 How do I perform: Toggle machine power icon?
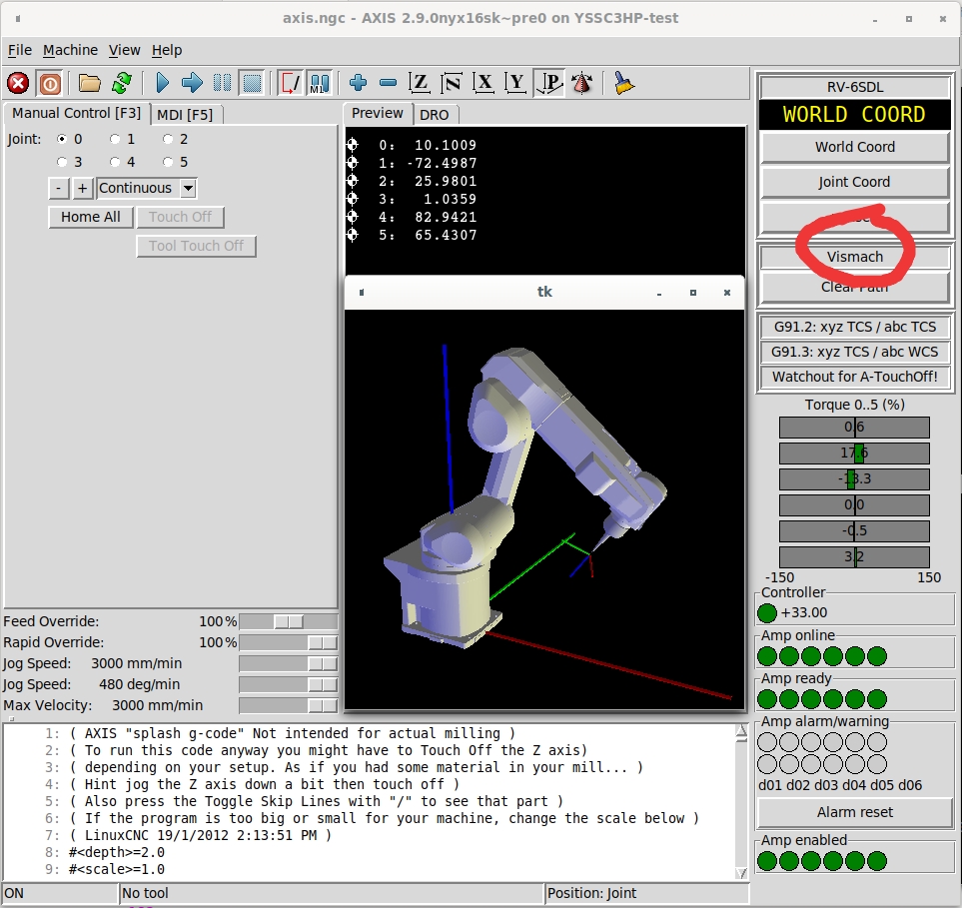coord(50,83)
